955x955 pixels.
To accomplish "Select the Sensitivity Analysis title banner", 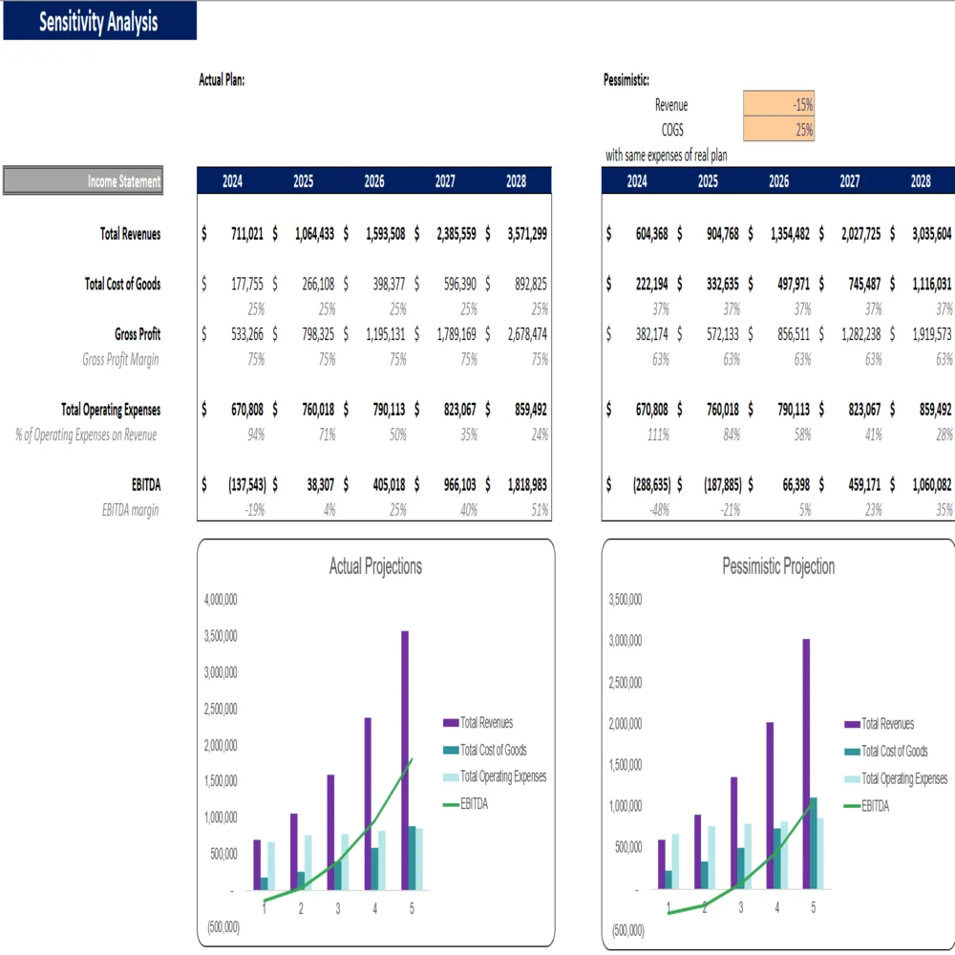I will click(99, 21).
